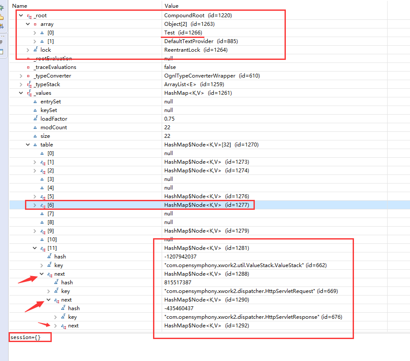Collapse the _root node
The height and width of the screenshot is (361, 410).
[21, 16]
